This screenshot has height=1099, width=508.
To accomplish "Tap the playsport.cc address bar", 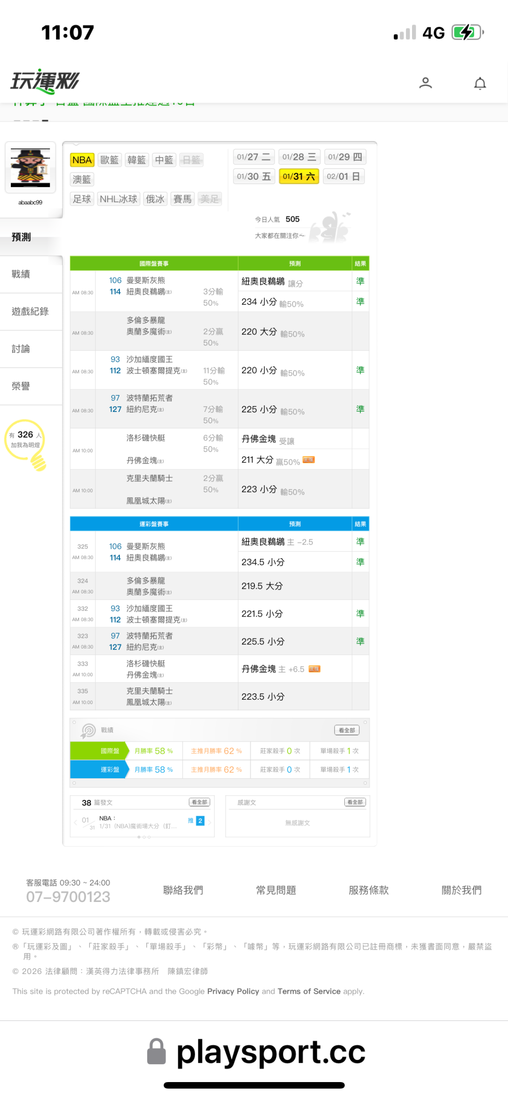I will [270, 1052].
